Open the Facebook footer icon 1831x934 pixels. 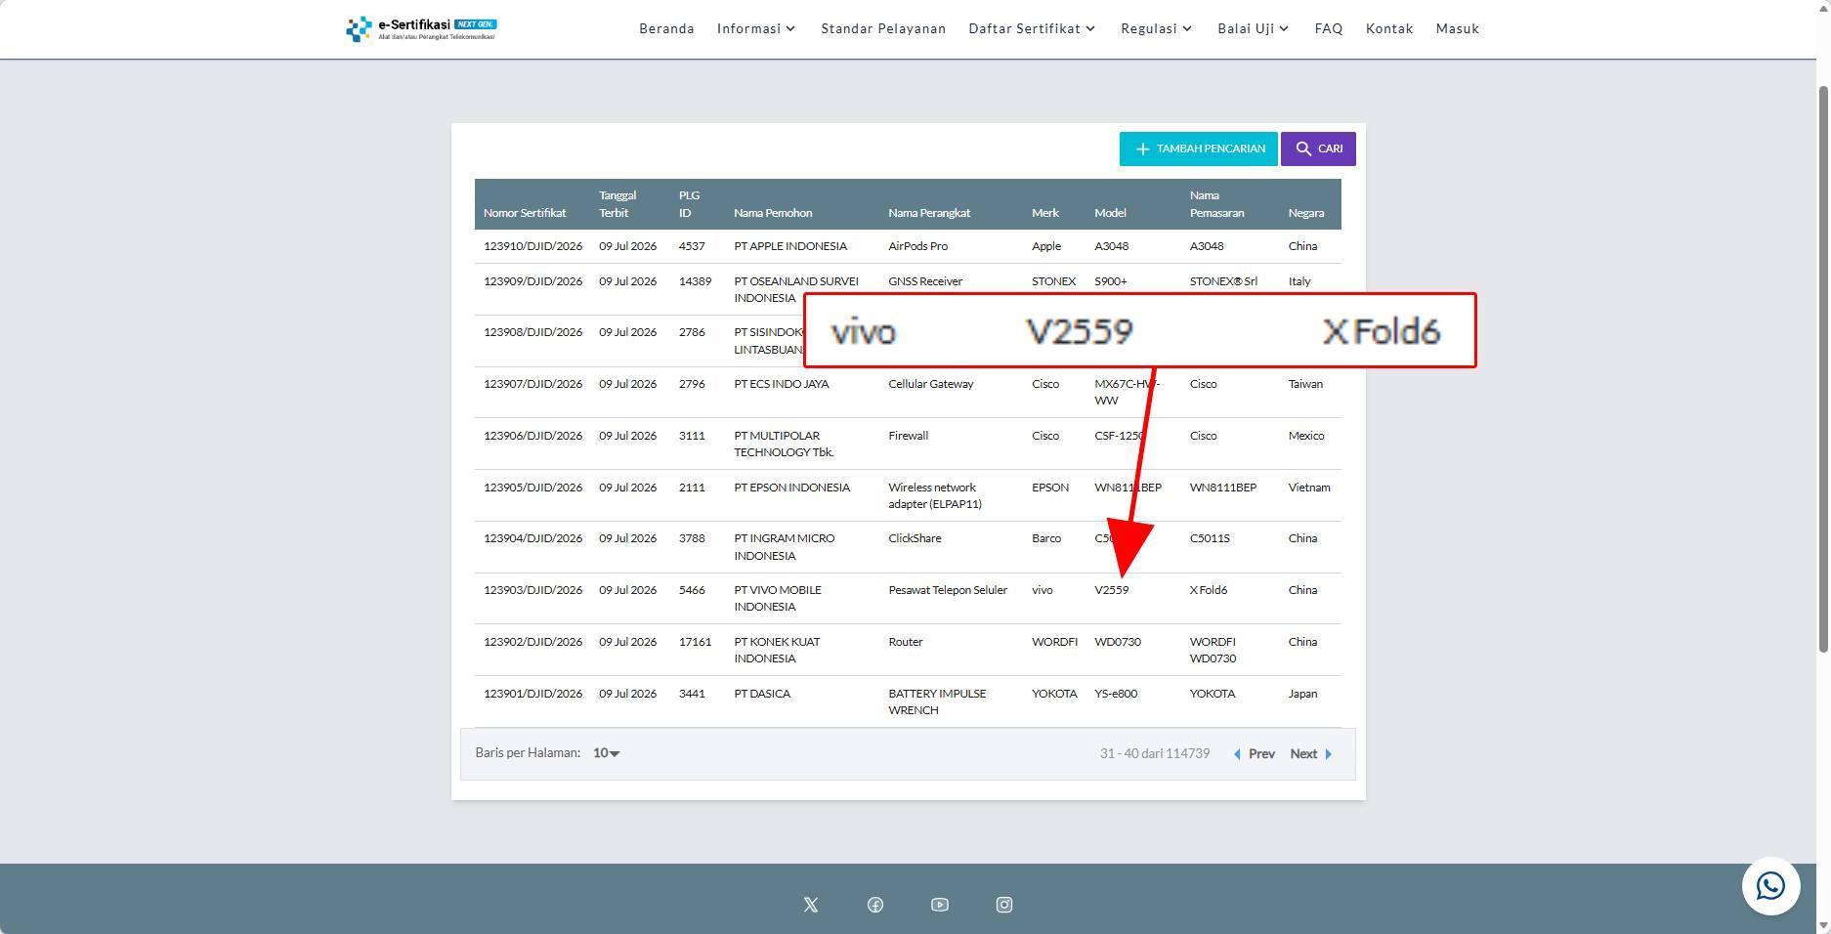[x=875, y=905]
